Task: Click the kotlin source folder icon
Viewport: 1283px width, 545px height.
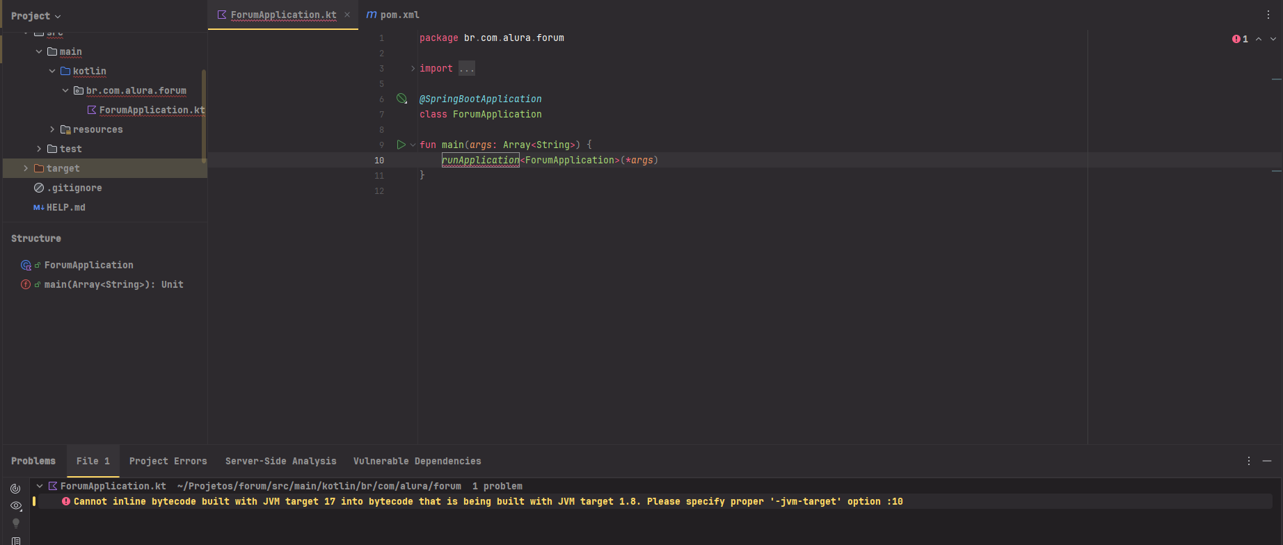Action: [65, 71]
